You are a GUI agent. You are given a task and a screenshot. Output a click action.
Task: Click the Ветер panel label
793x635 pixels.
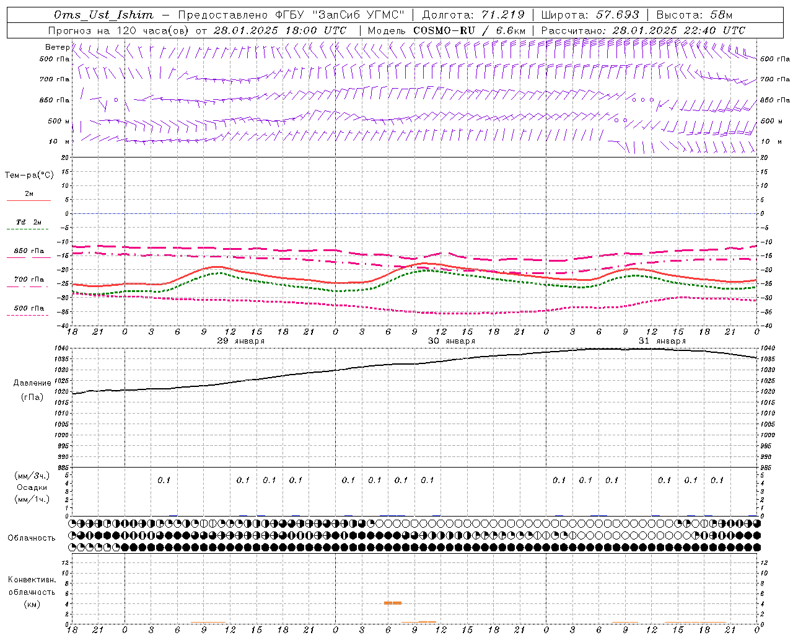pos(57,47)
